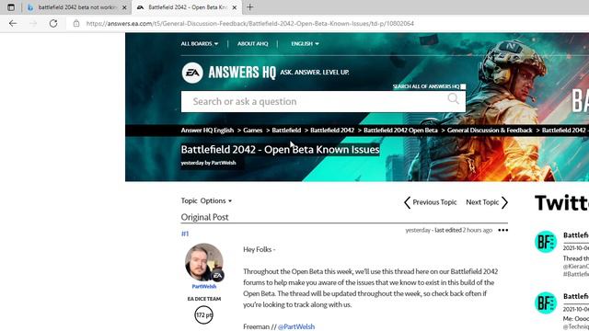Click the second Battlefield Twitter avatar icon
The width and height of the screenshot is (589, 331).
pos(546,302)
